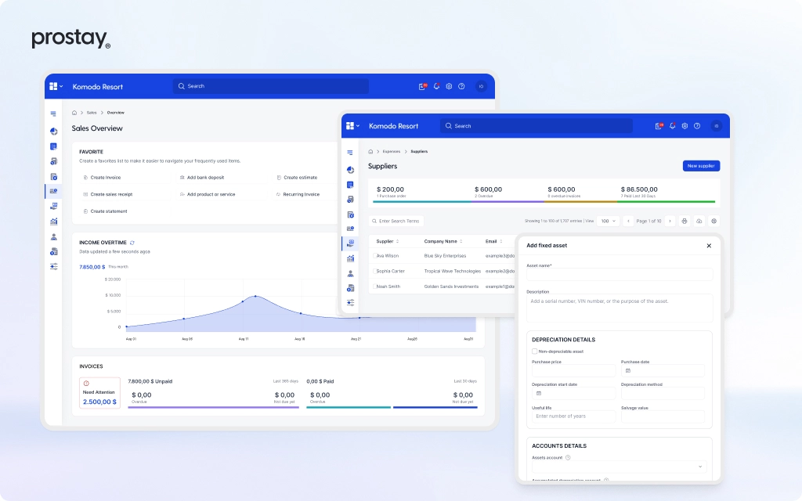Click the Asset name input field
Image resolution: width=802 pixels, height=501 pixels.
click(619, 274)
